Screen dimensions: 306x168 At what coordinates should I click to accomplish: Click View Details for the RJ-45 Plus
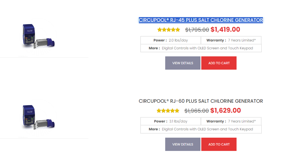point(183,63)
